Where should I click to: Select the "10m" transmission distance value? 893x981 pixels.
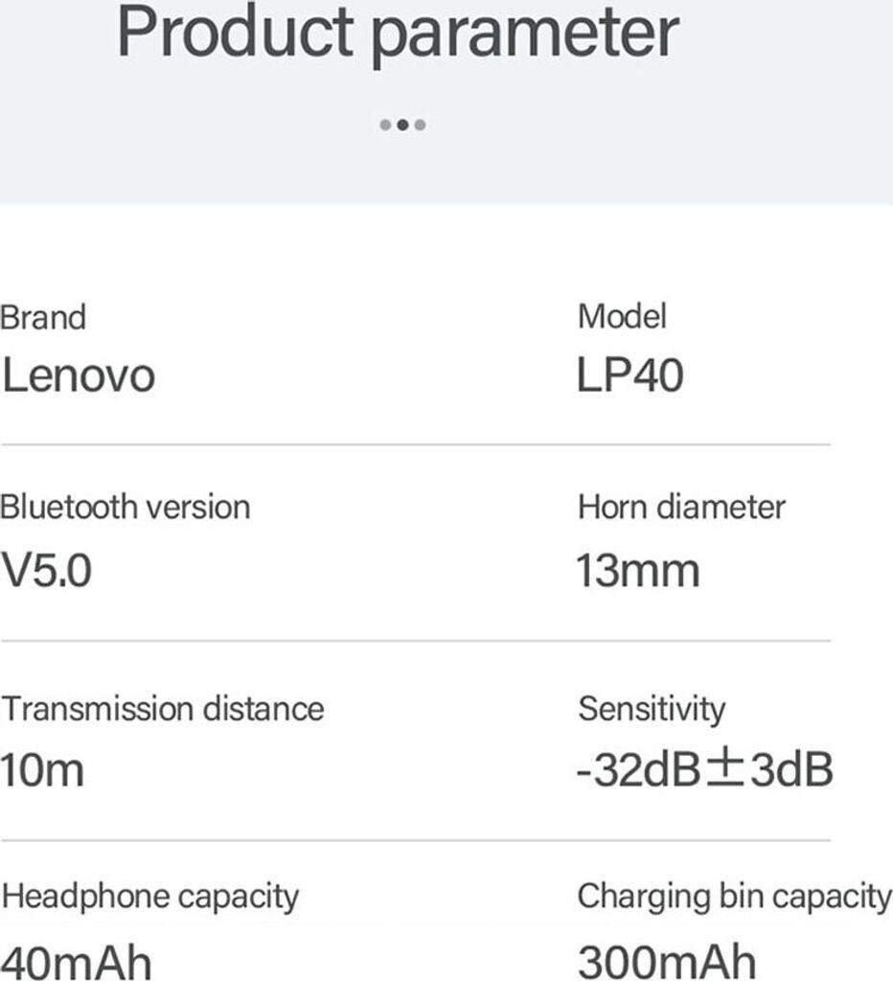[x=42, y=769]
